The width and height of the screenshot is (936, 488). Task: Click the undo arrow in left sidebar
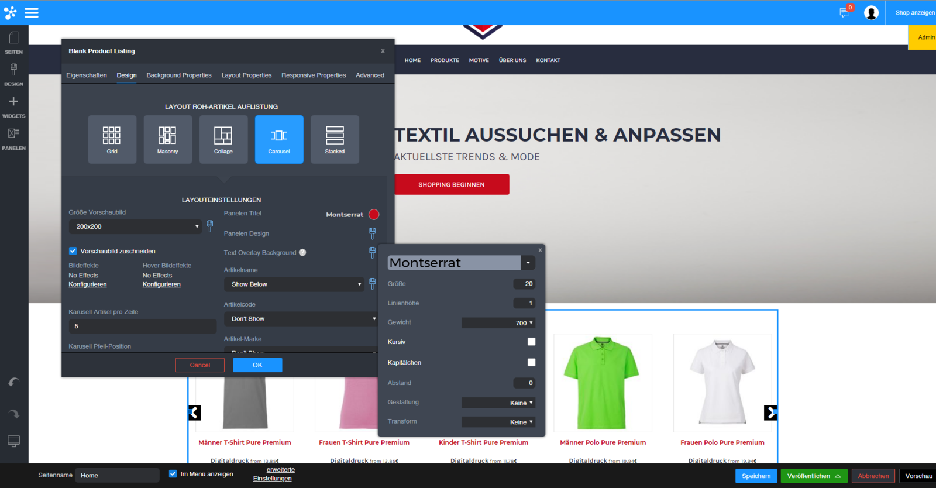click(x=13, y=383)
